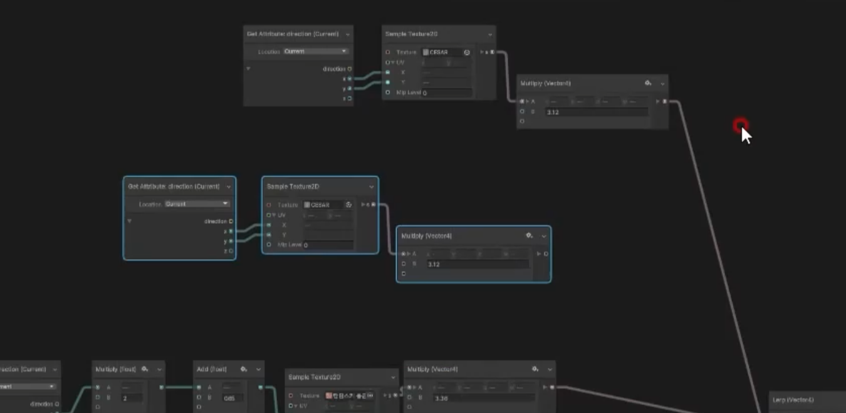Click z output port on topmost Get Attribute node

tap(349, 98)
